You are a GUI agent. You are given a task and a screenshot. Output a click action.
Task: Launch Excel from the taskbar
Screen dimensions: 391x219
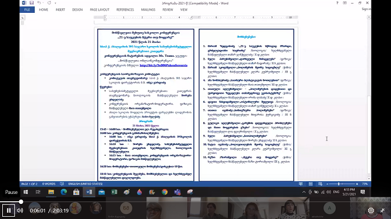pos(114,192)
